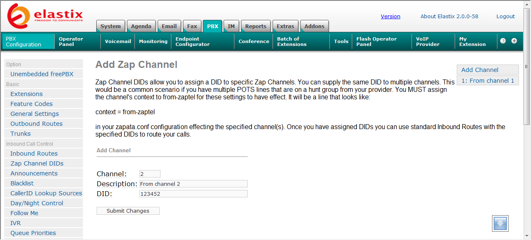Click the Channel number field
This screenshot has width=531, height=240.
click(x=150, y=174)
